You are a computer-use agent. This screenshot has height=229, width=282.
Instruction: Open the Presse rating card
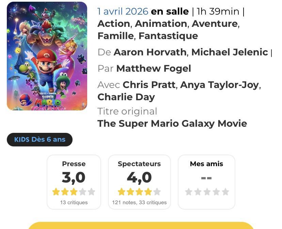click(74, 182)
